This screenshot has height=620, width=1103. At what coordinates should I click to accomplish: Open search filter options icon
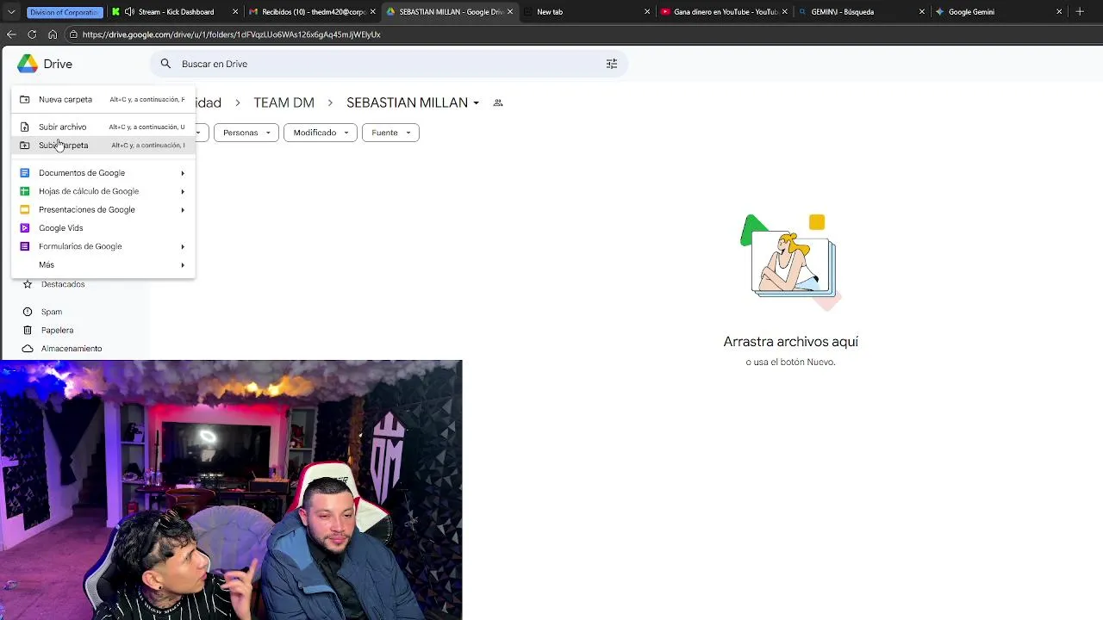click(612, 64)
